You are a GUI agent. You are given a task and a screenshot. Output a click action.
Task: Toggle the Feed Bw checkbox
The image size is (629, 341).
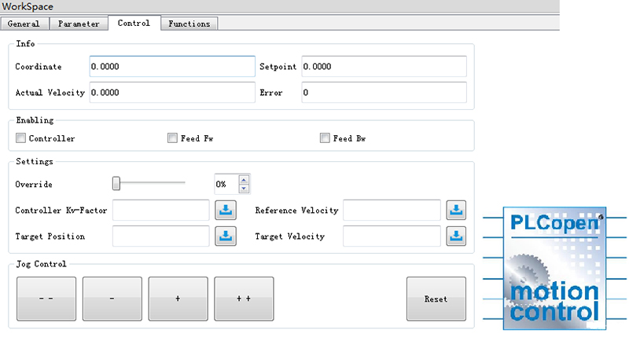(325, 138)
